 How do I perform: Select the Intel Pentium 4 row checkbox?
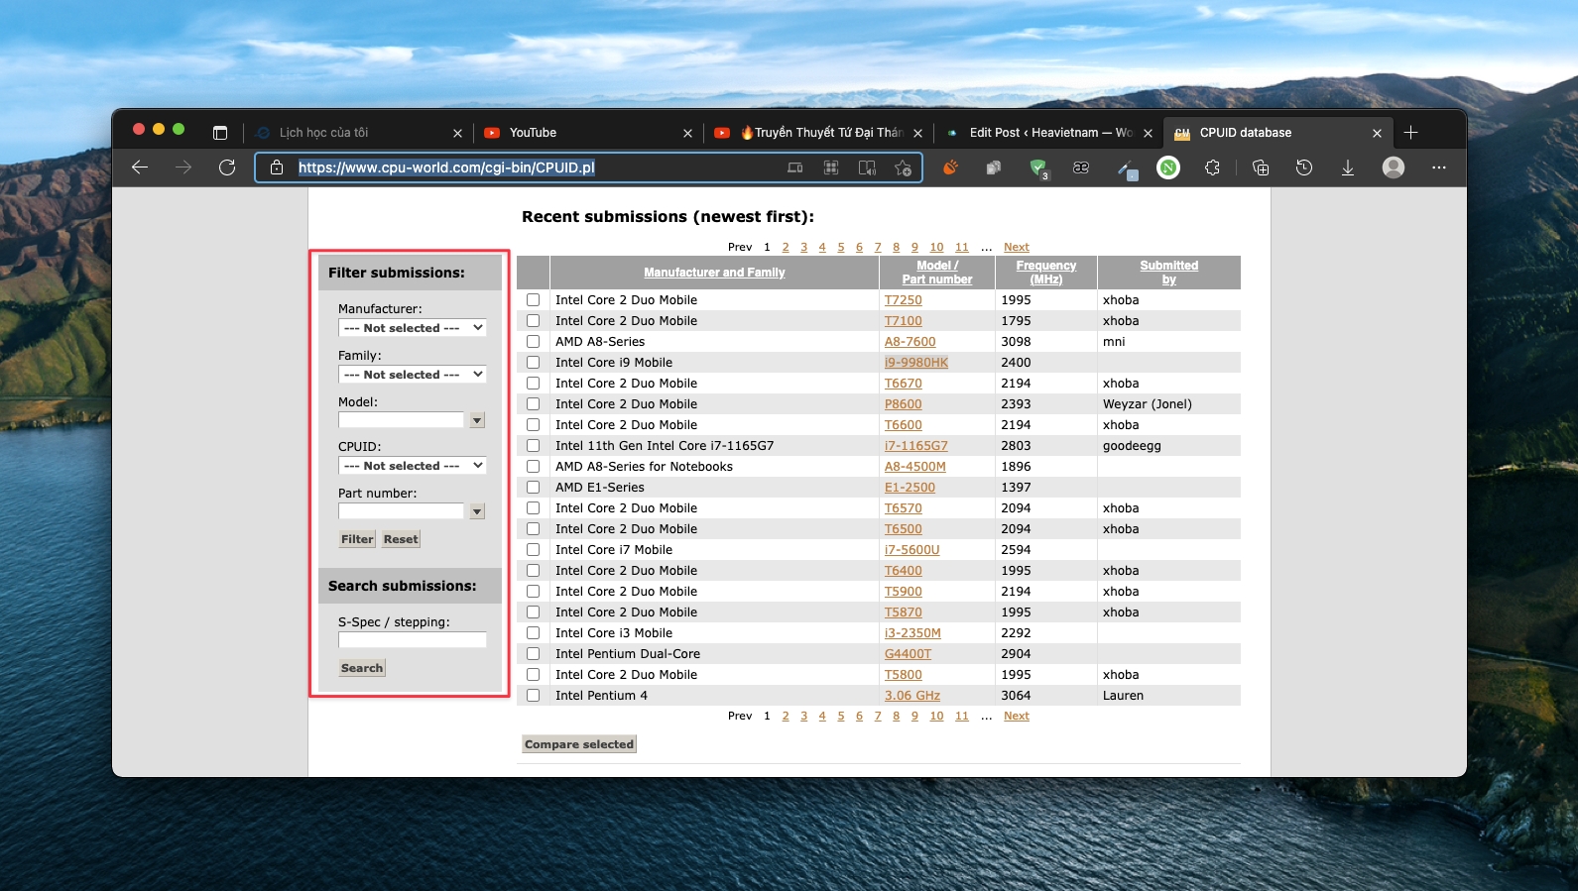pyautogui.click(x=534, y=696)
